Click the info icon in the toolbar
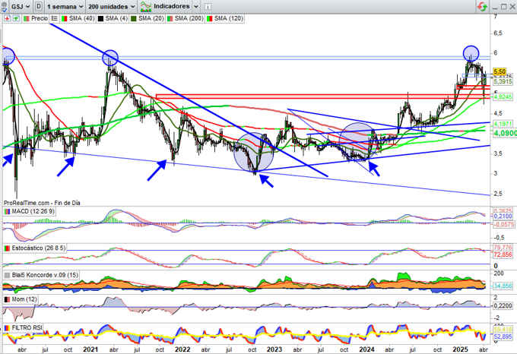Screen dimensions: 517x354 [x=208, y=6]
